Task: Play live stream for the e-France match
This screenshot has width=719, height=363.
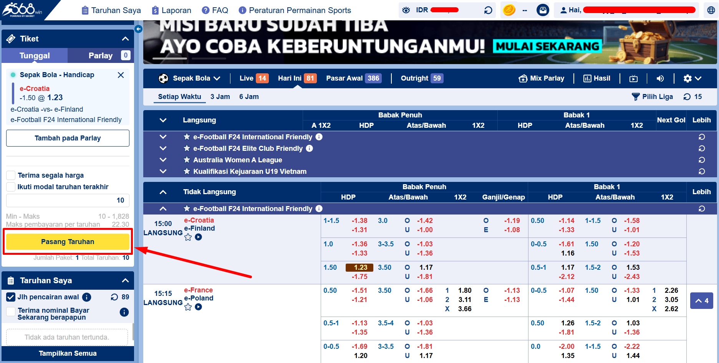Action: tap(198, 307)
